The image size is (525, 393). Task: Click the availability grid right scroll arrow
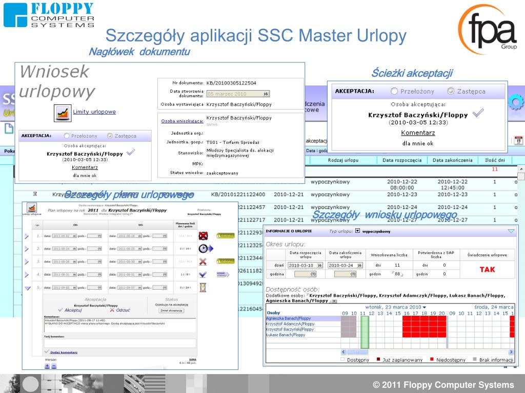coord(511,352)
